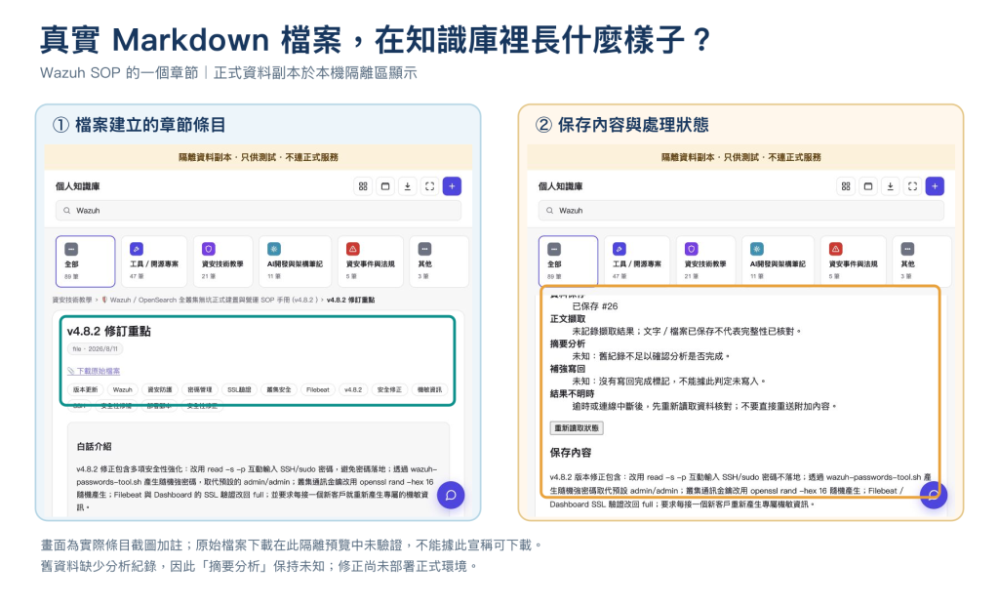Image resolution: width=999 pixels, height=605 pixels.
Task: Pick the 其他 category card in panel ①
Action: coord(439,262)
